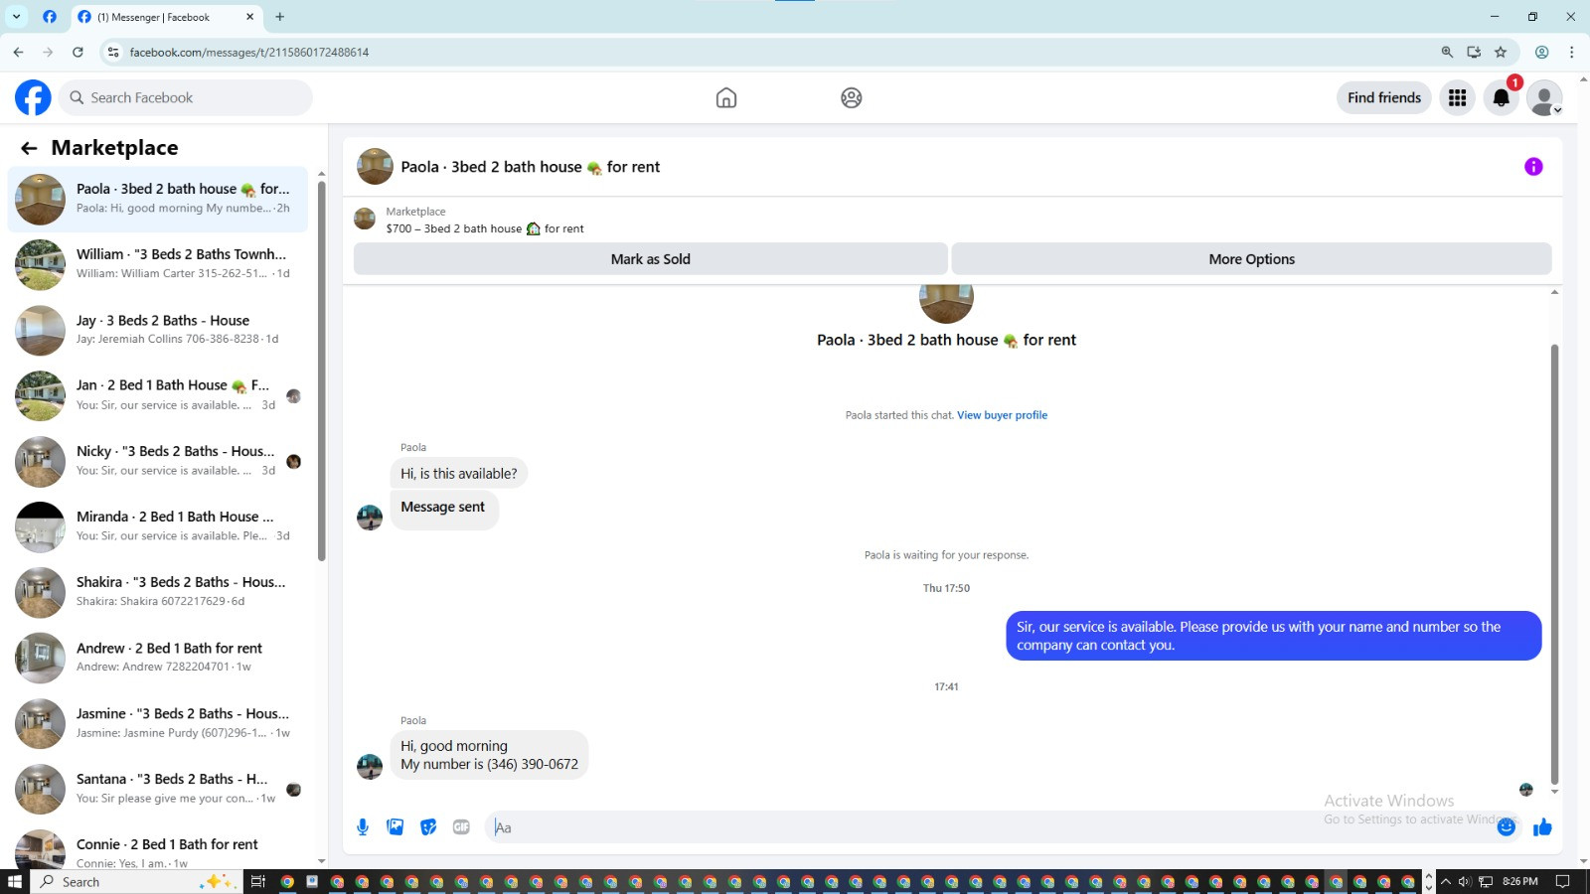Viewport: 1590px width, 894px height.
Task: Open Jay's 3 Beds 2 Baths House chat
Action: tap(159, 330)
